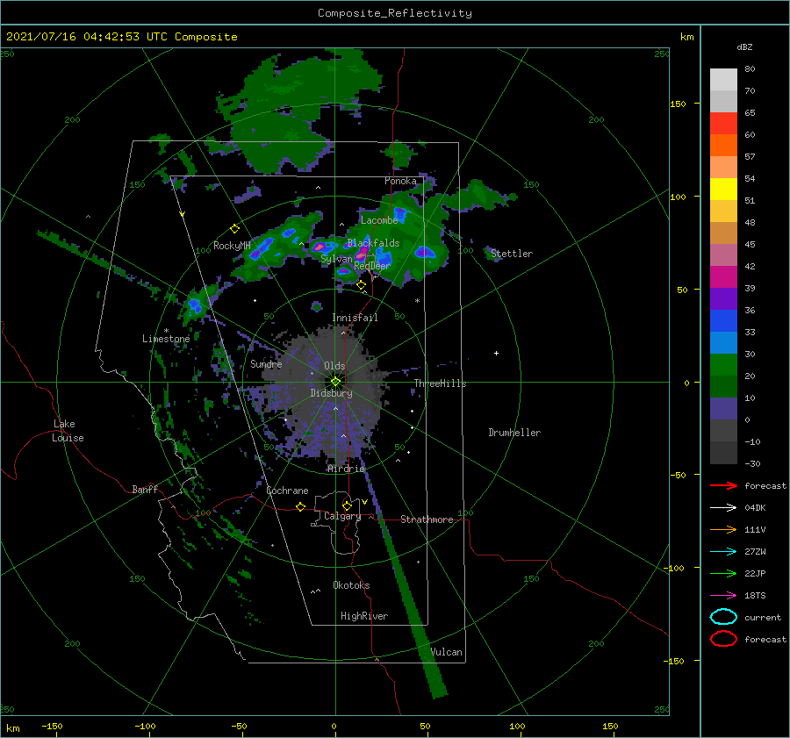Image resolution: width=790 pixels, height=738 pixels.
Task: Click the Limestone label
Action: [166, 339]
